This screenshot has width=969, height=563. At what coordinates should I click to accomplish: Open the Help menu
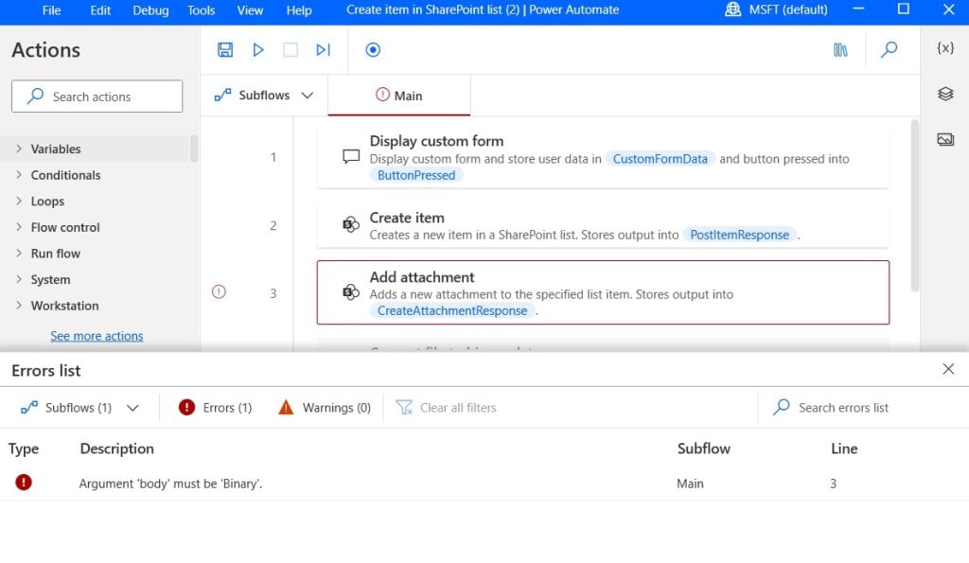point(299,10)
